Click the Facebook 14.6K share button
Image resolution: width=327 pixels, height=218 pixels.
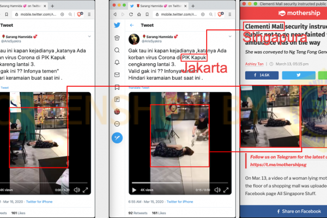262,75
